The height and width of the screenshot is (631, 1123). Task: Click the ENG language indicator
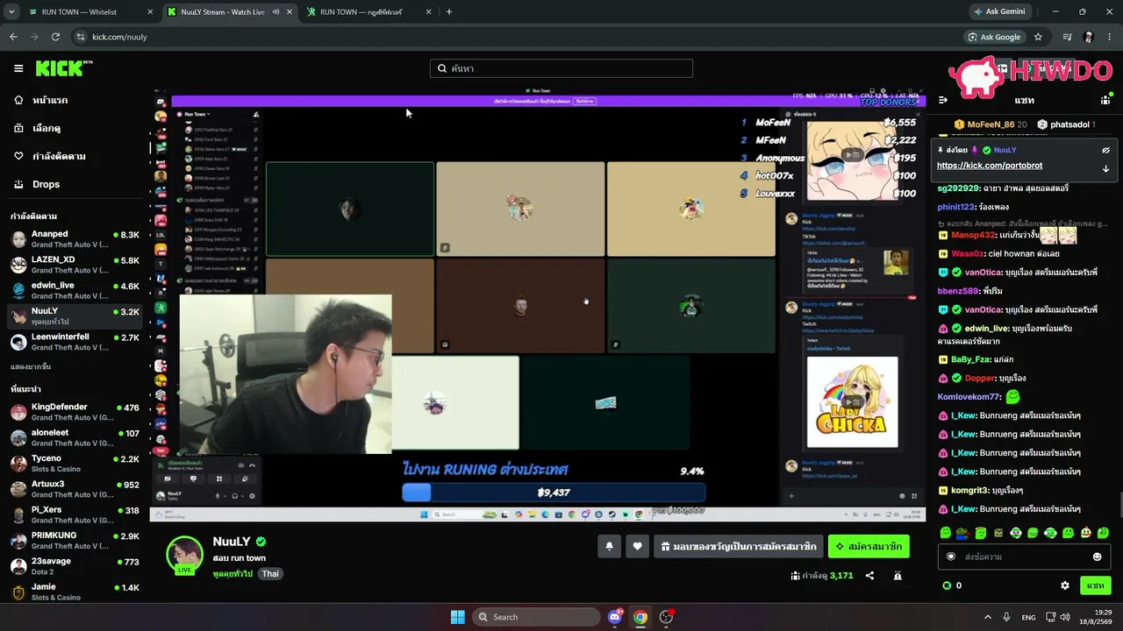point(1028,617)
